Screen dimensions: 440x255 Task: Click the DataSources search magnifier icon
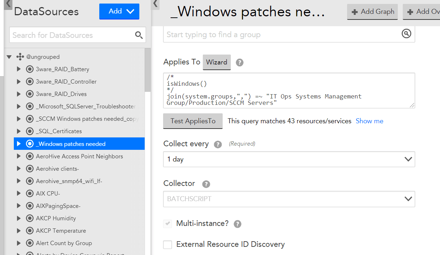(x=139, y=35)
